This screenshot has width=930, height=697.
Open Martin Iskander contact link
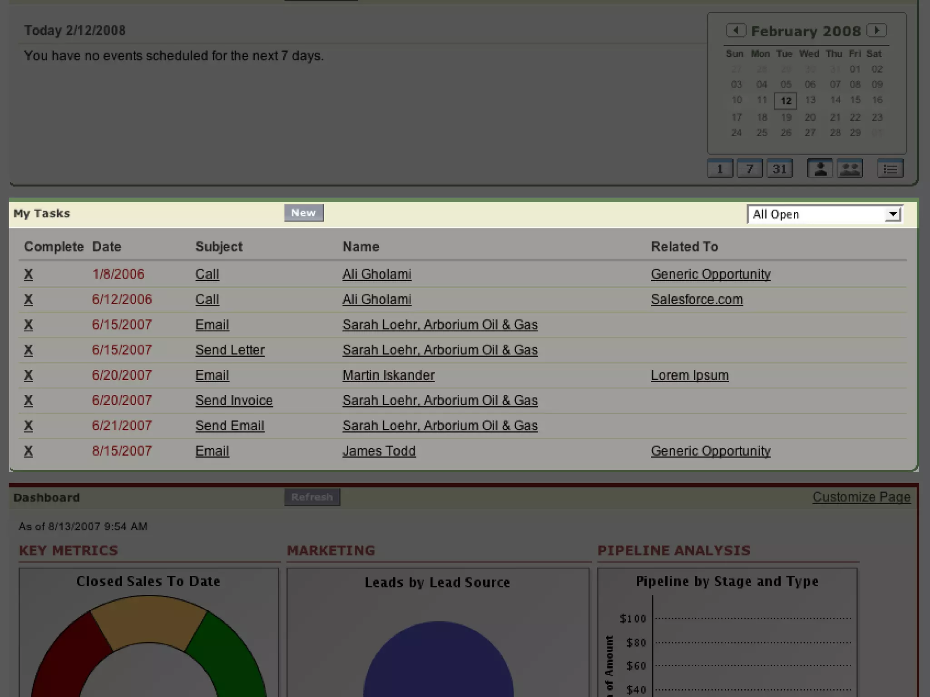click(388, 375)
